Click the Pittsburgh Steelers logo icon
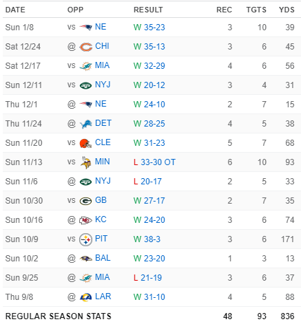301x324 pixels. pyautogui.click(x=85, y=239)
